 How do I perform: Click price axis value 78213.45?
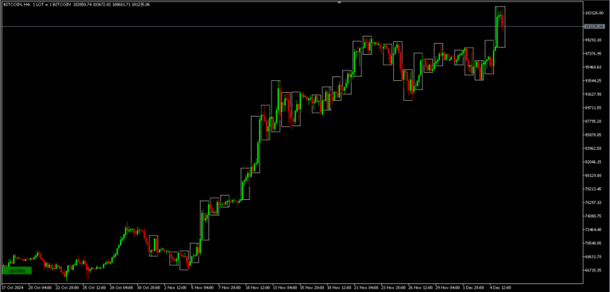click(x=593, y=189)
